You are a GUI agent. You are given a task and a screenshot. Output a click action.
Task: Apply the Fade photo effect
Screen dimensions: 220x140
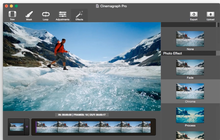190,67
